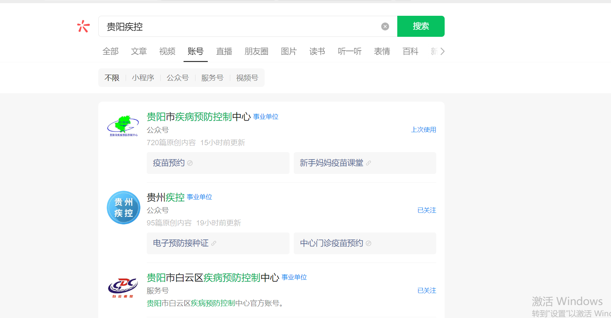Open the 贵州疾控 account title
The width and height of the screenshot is (611, 318).
click(x=166, y=197)
